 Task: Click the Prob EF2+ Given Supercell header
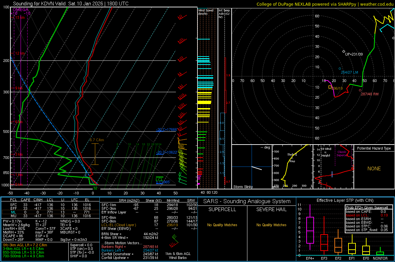pyautogui.click(x=367, y=207)
